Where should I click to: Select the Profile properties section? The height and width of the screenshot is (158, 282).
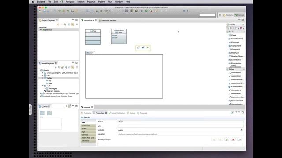(88, 129)
